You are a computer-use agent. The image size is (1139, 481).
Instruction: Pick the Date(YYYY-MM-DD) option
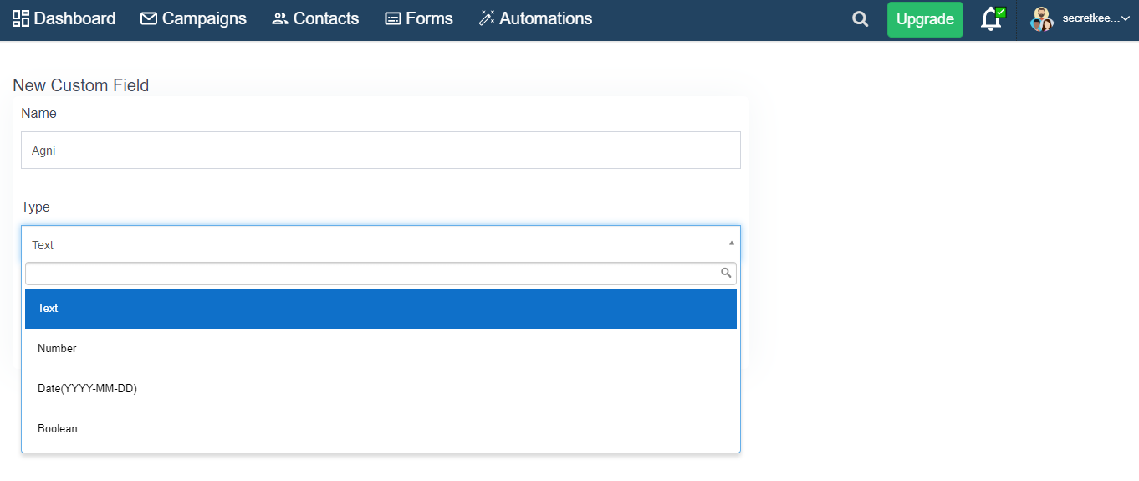pyautogui.click(x=381, y=389)
